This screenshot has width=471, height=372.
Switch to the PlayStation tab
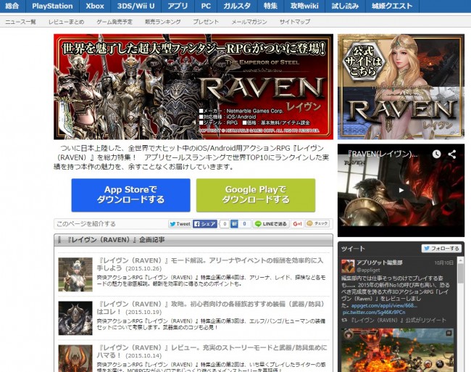coord(52,6)
